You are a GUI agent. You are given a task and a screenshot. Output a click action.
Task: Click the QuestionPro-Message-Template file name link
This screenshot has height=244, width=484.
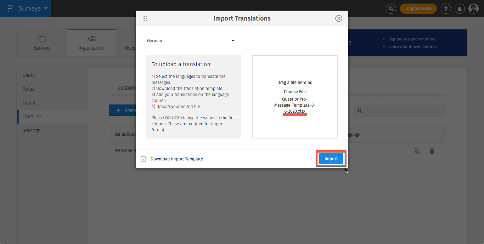(294, 105)
